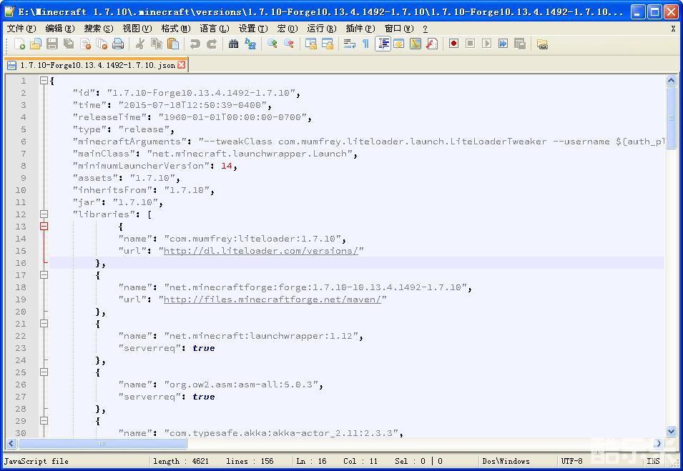683x471 pixels.
Task: Click the Print toolbar icon
Action: click(118, 44)
